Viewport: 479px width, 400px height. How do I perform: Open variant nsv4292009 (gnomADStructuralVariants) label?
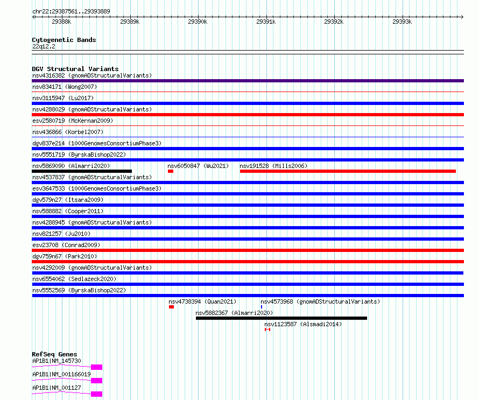tap(92, 268)
